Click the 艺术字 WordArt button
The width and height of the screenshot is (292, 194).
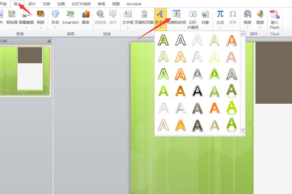click(160, 19)
